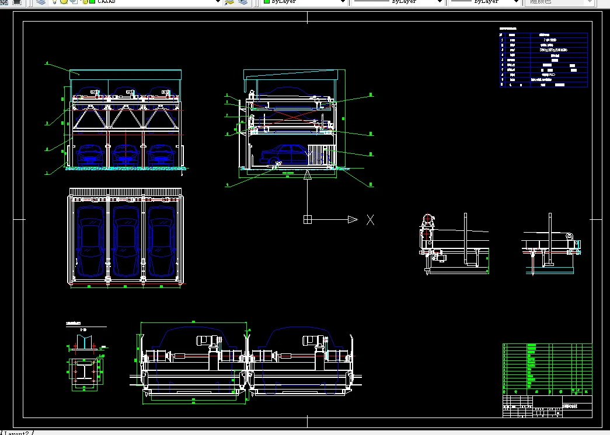Viewport: 610px width, 435px height.
Task: Click the dark icon next to the gear
Action: (x=17, y=2)
